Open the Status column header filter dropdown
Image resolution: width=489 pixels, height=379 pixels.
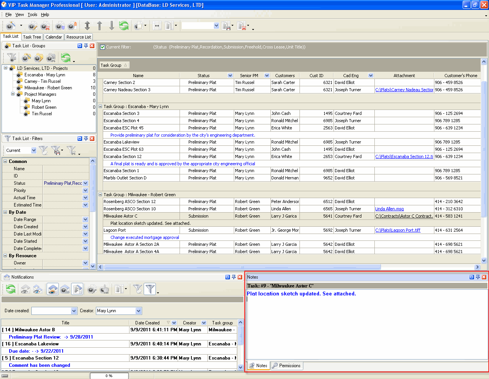click(230, 76)
